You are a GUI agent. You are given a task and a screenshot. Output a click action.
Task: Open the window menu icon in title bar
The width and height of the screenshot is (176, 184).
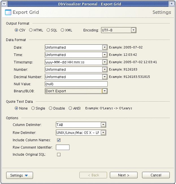coord(4,3)
